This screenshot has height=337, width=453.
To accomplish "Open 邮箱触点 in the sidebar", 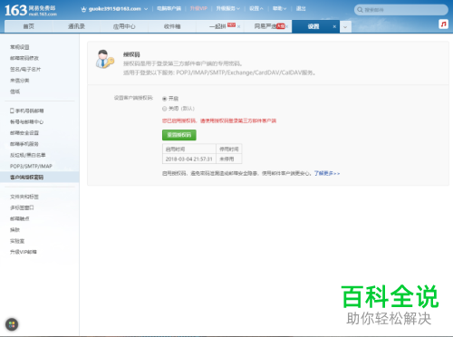I will click(20, 218).
